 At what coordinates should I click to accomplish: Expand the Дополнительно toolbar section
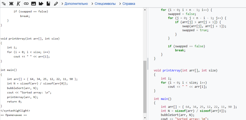pyautogui.click(x=75, y=4)
